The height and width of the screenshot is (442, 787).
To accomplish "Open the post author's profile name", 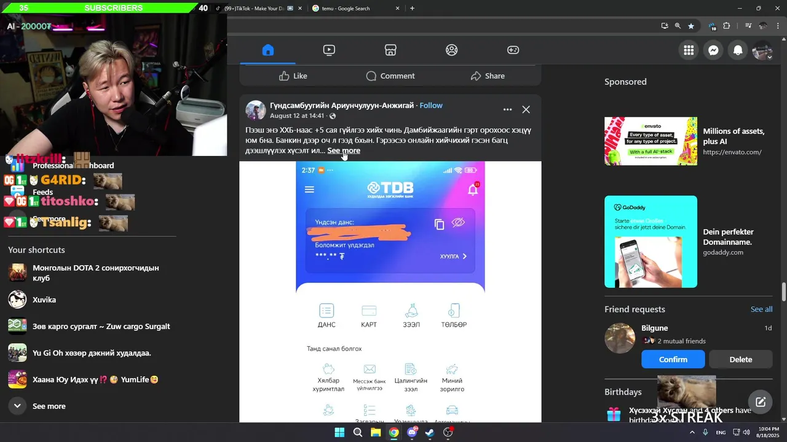I will (342, 106).
